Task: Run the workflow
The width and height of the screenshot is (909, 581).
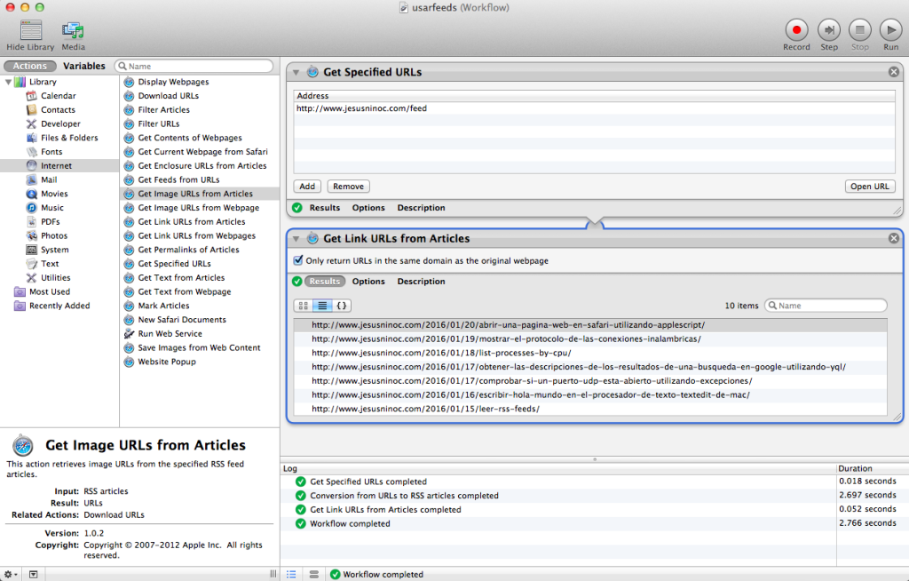Action: [x=890, y=29]
